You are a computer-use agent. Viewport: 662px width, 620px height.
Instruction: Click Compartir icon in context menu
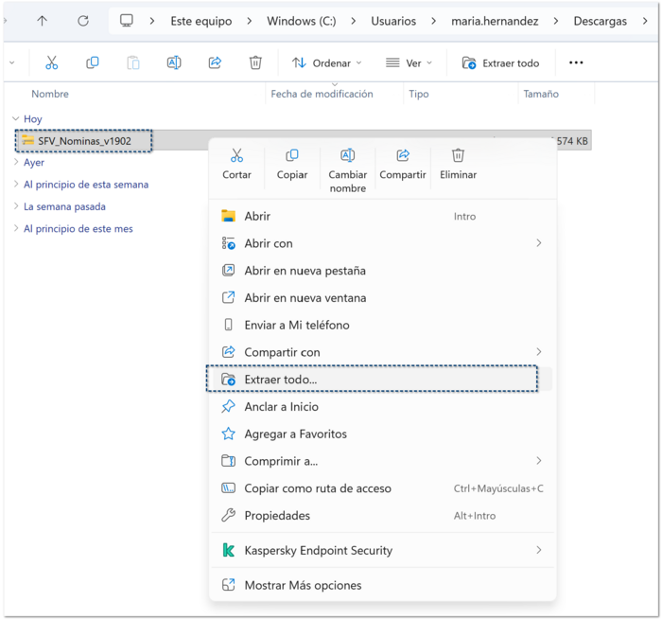403,156
